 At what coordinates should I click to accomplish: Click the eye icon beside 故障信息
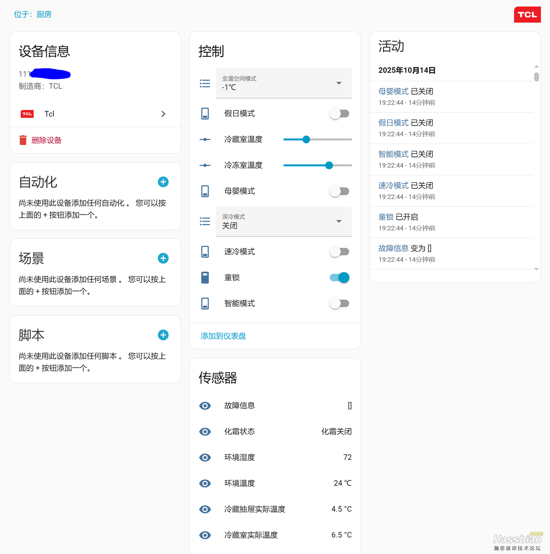point(205,406)
